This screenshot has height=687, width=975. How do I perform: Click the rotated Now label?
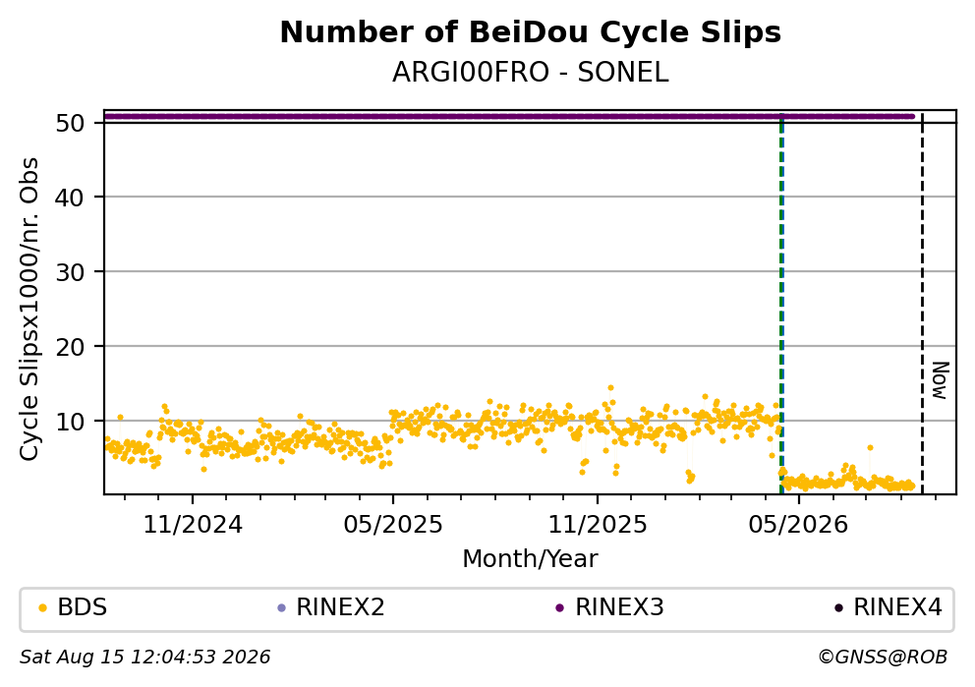point(941,380)
